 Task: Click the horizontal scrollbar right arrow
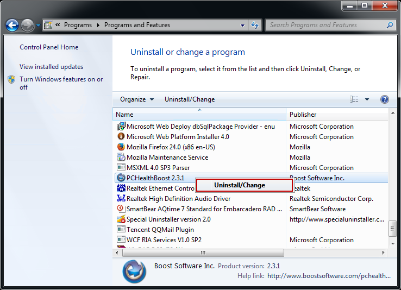coord(383,253)
